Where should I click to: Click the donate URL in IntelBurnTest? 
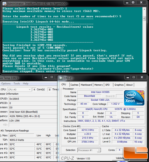(55, 69)
